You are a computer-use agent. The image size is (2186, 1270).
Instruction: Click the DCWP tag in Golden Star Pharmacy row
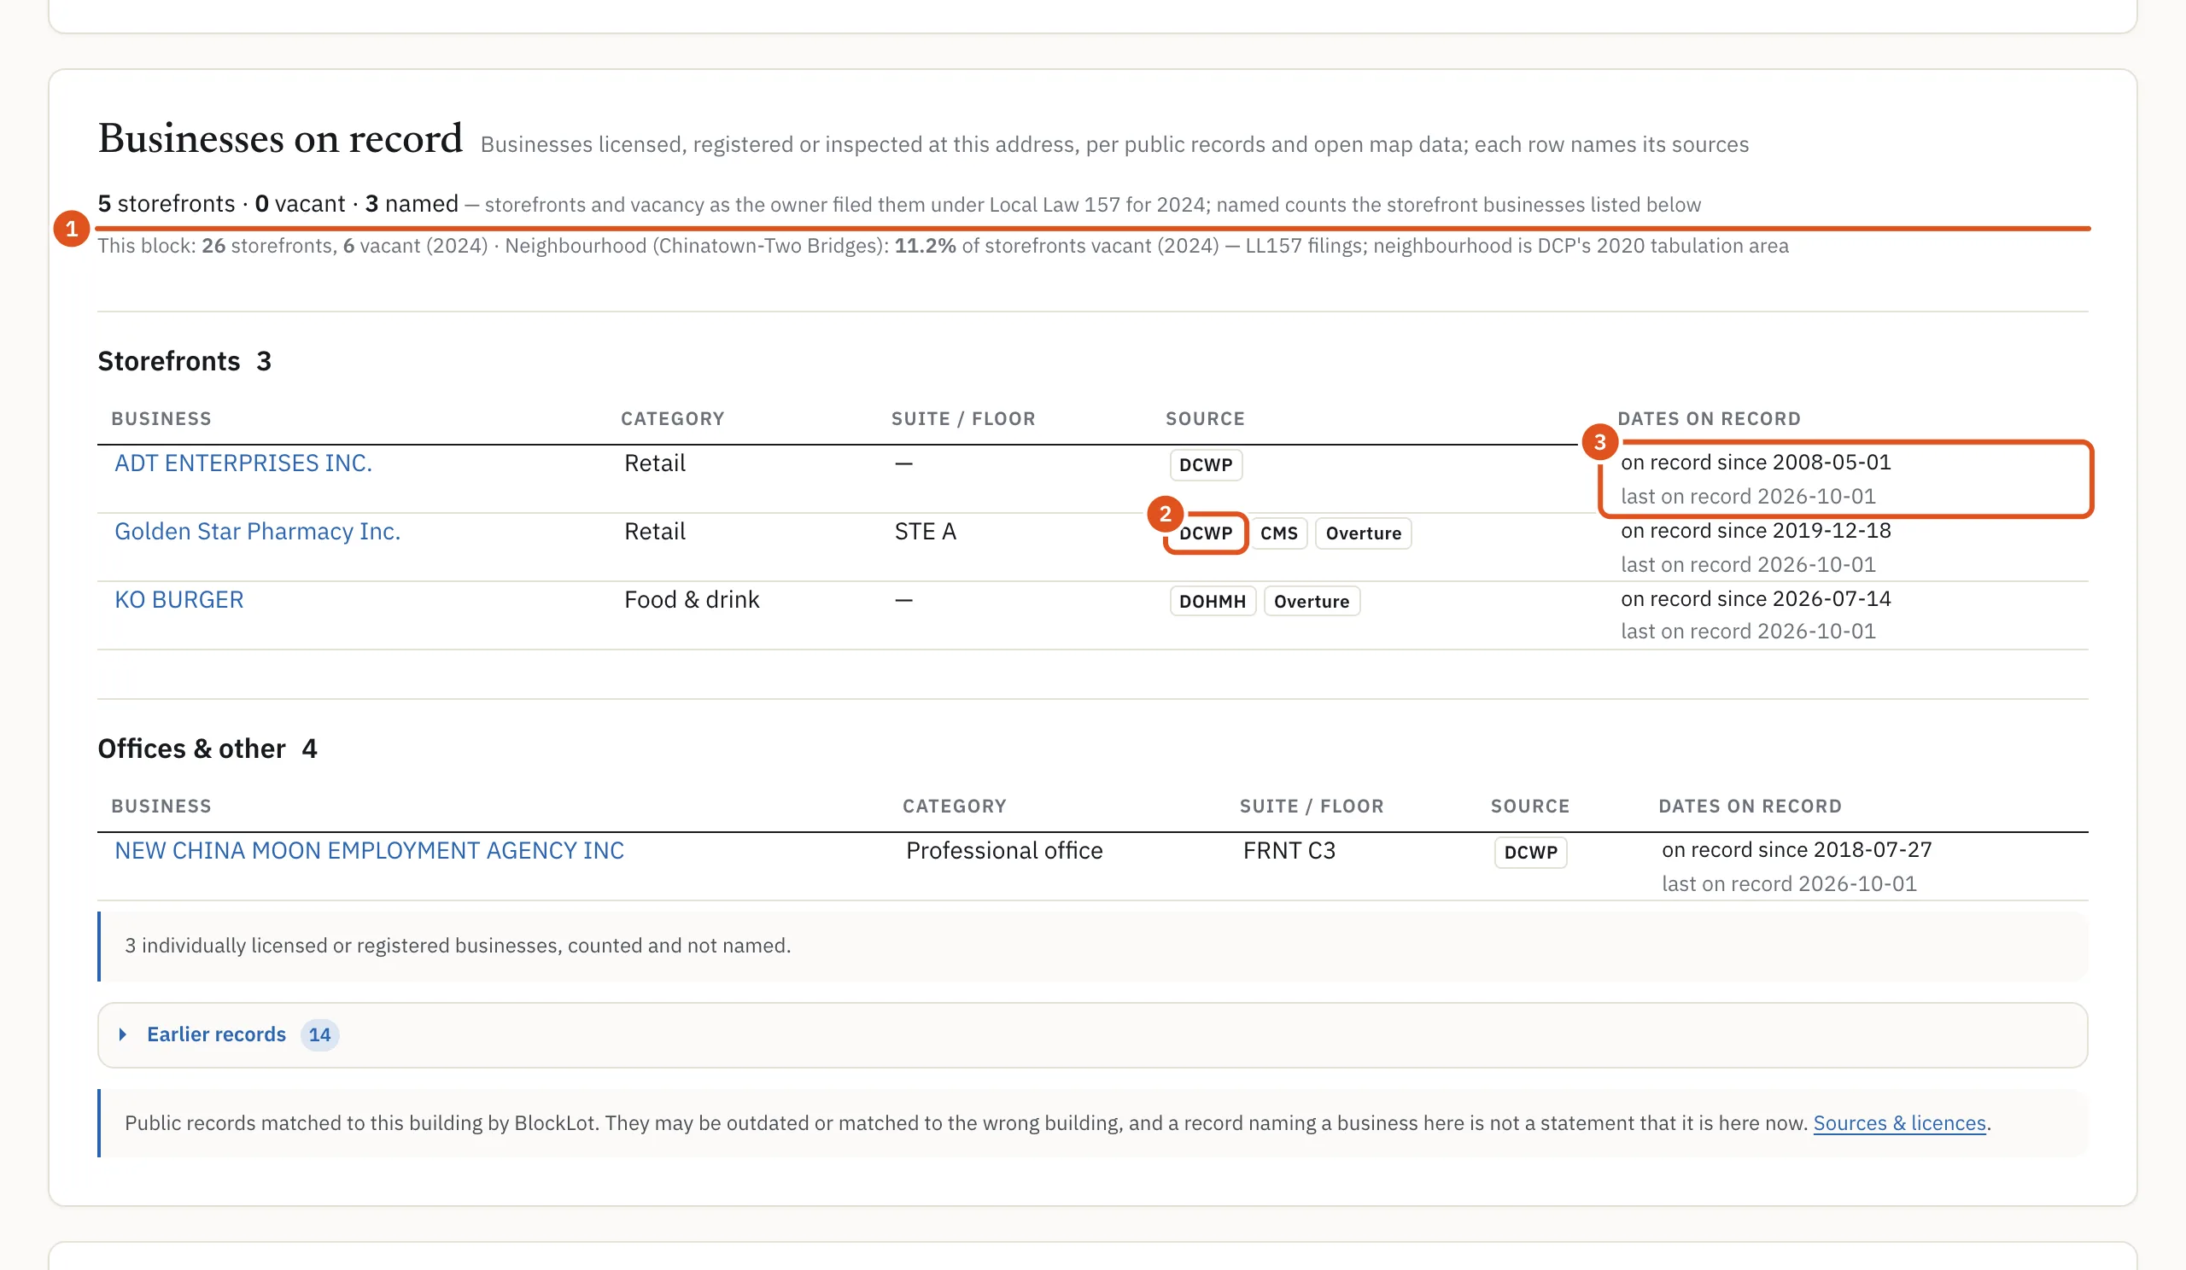[x=1206, y=533]
